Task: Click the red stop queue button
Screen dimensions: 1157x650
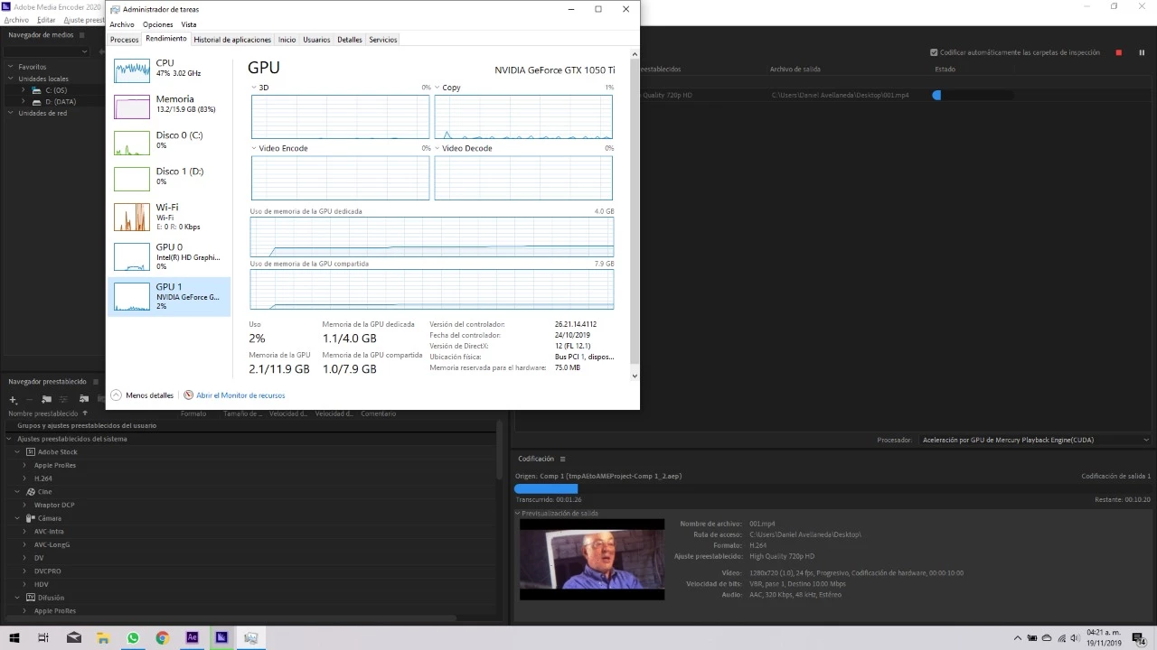Action: coord(1118,52)
